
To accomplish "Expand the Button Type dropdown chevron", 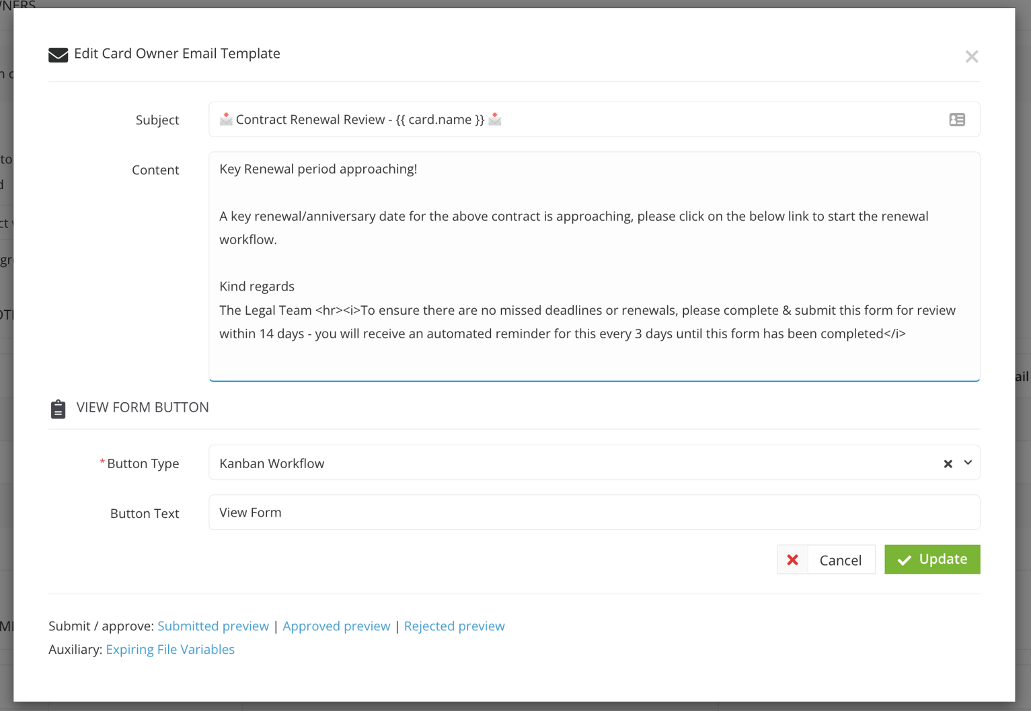I will click(968, 463).
